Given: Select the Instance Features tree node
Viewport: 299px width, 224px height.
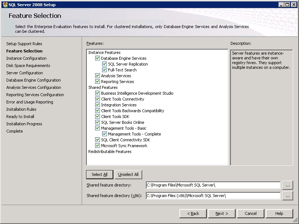Looking at the screenshot, I should (104, 52).
